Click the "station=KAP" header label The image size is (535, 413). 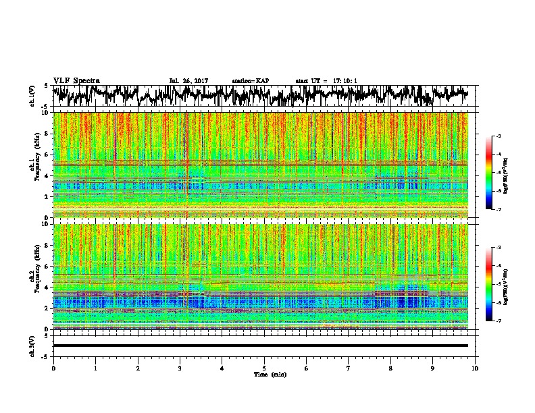pos(251,81)
